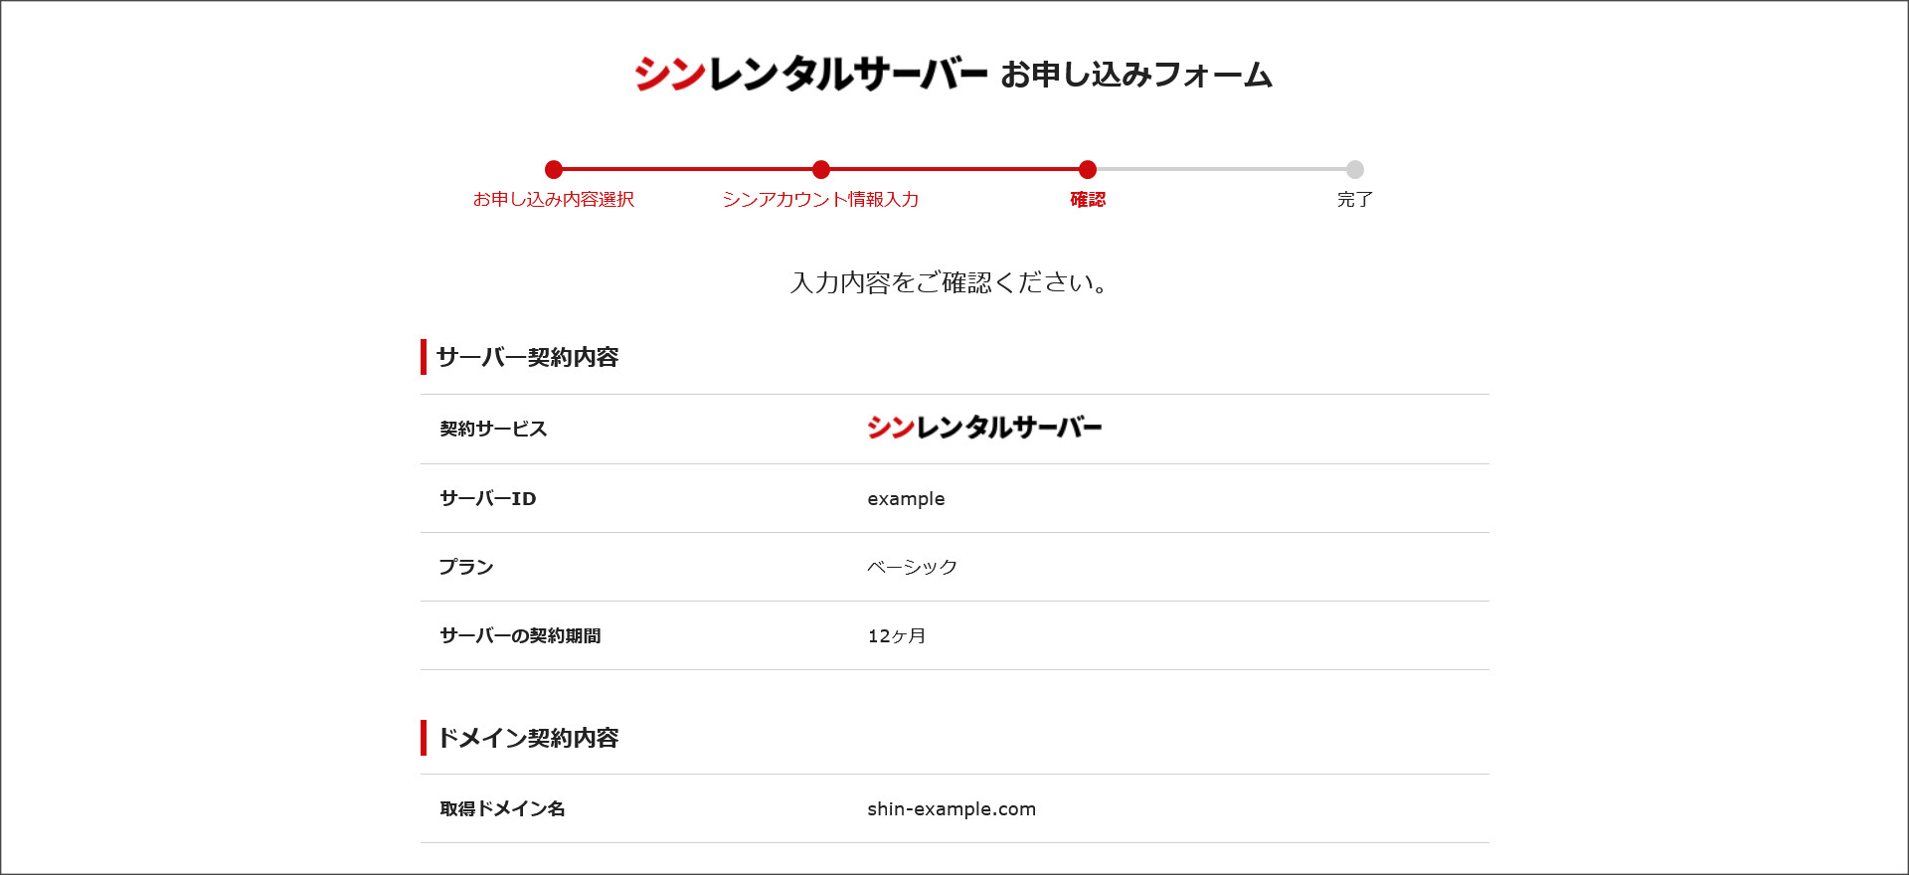Screen dimensions: 1909x875
Task: Click the plan value ベーシック
Action: point(912,567)
